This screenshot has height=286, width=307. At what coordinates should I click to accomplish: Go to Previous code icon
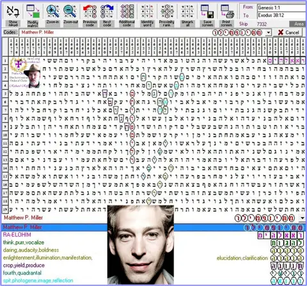point(90,12)
